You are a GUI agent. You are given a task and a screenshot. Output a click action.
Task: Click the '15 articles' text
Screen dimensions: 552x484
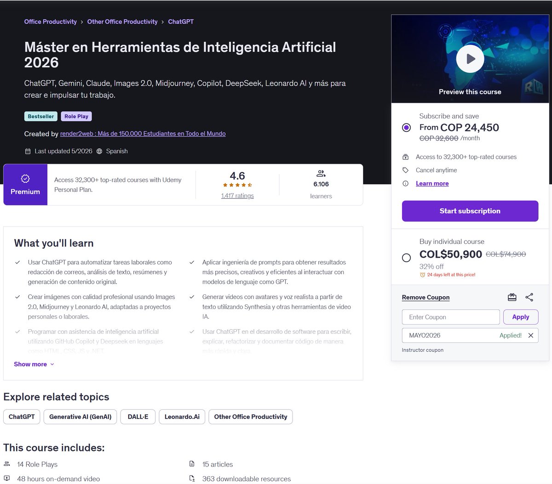pos(218,464)
